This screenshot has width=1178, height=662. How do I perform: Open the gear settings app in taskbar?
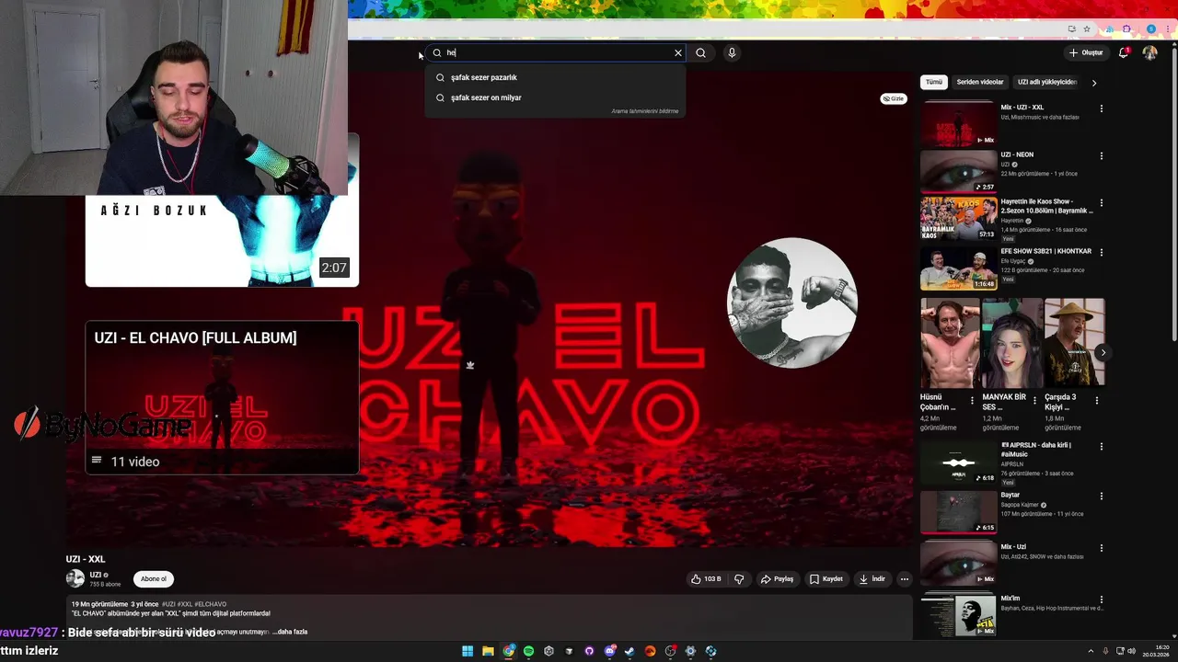pyautogui.click(x=690, y=651)
